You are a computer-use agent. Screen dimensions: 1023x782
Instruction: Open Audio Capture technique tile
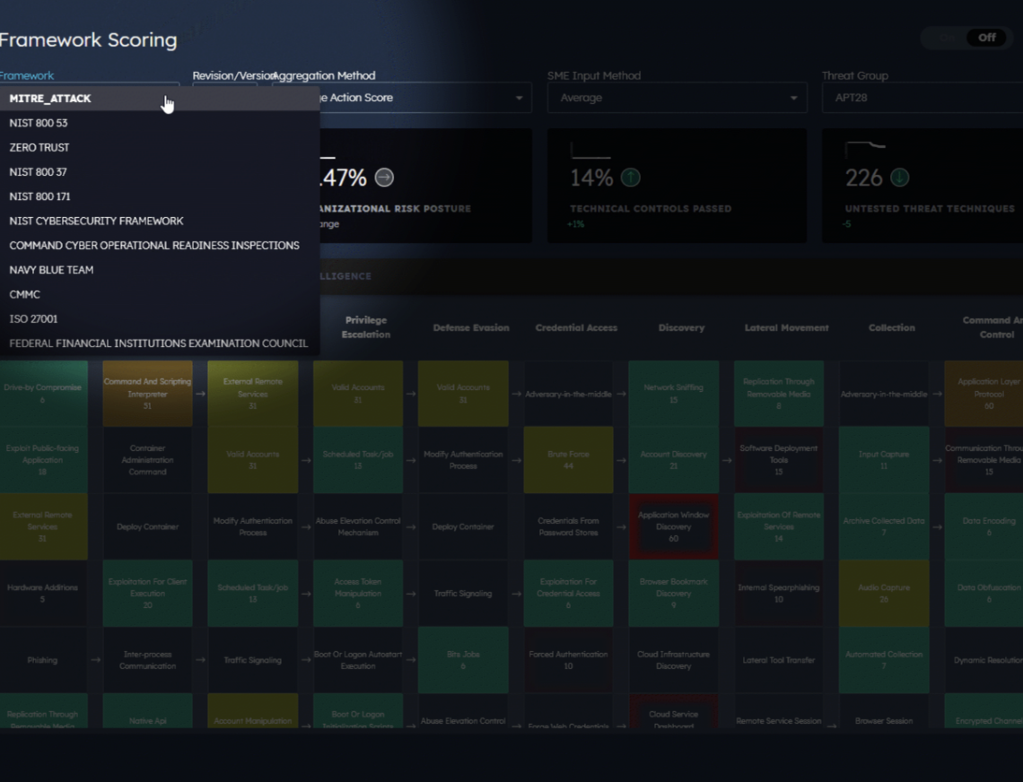pyautogui.click(x=883, y=593)
